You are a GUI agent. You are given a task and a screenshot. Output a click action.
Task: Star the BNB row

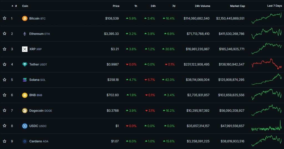tap(4, 95)
